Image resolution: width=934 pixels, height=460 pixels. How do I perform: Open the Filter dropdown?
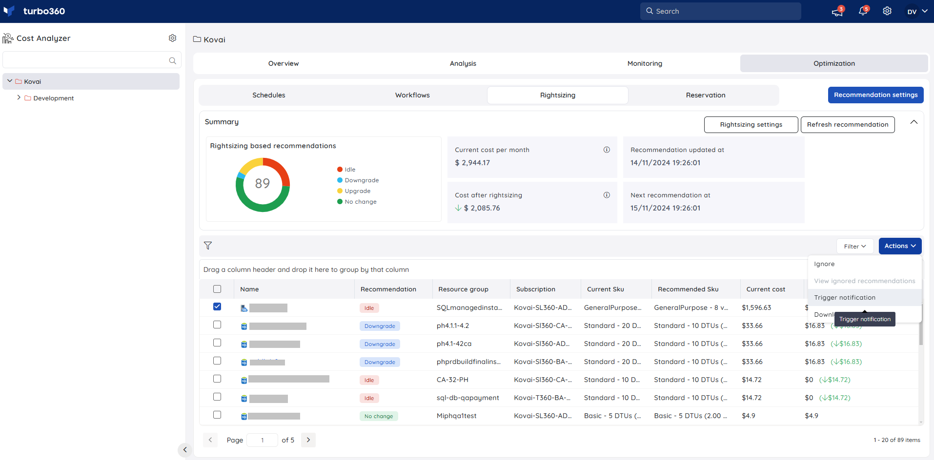[x=855, y=246]
